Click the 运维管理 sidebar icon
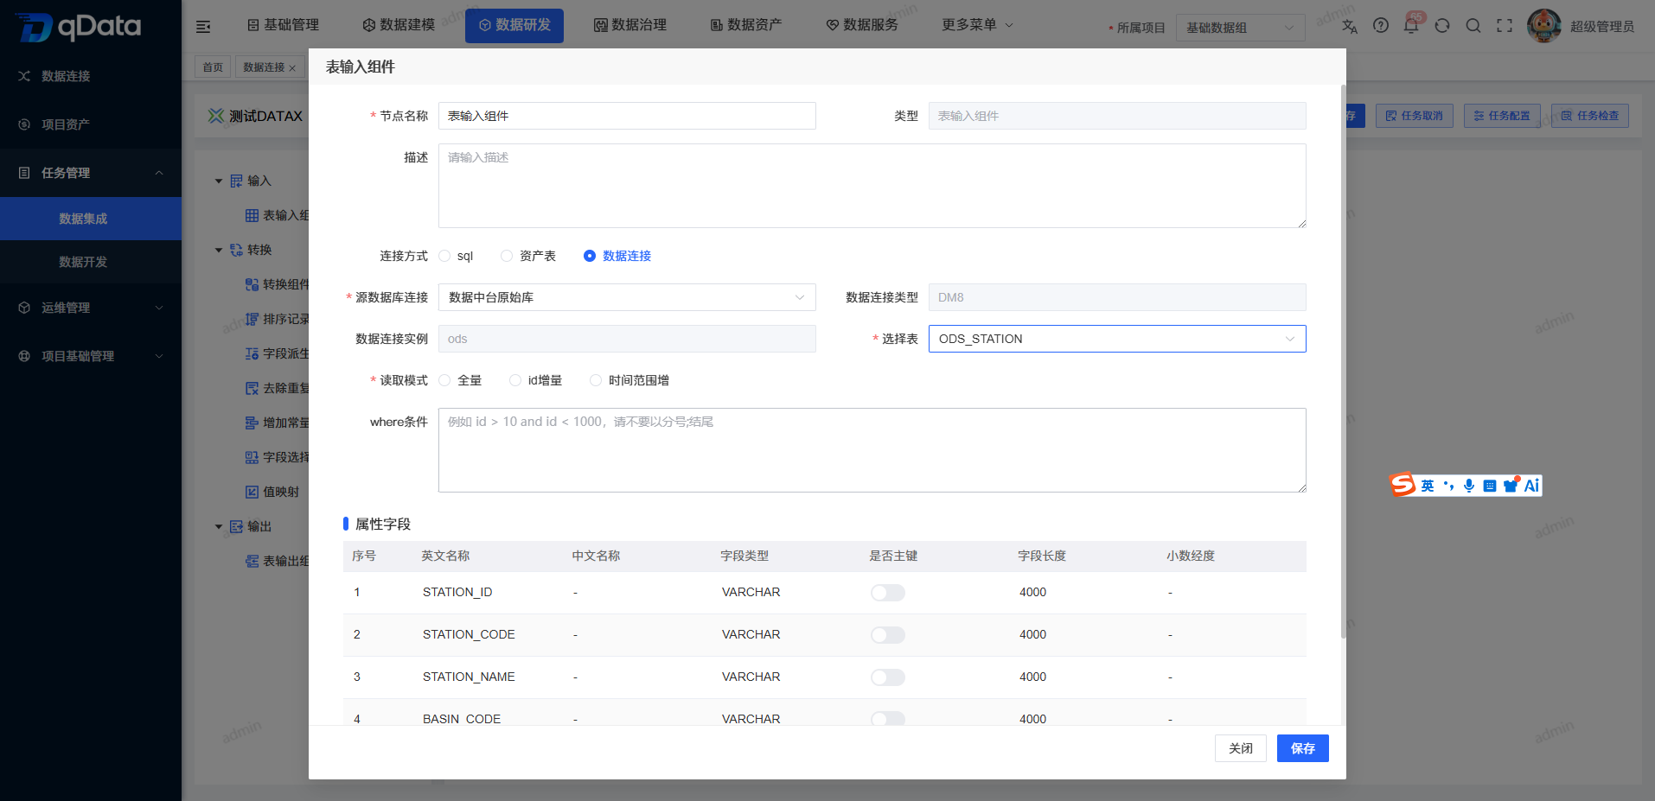This screenshot has height=801, width=1655. pyautogui.click(x=24, y=308)
